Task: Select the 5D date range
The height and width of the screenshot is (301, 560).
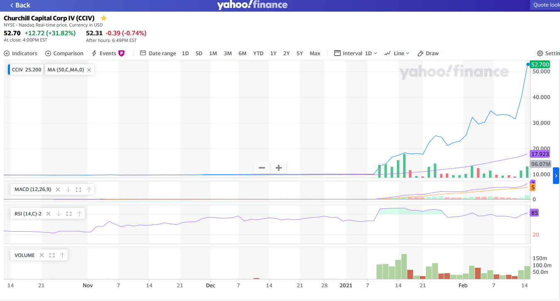Action: (x=199, y=53)
